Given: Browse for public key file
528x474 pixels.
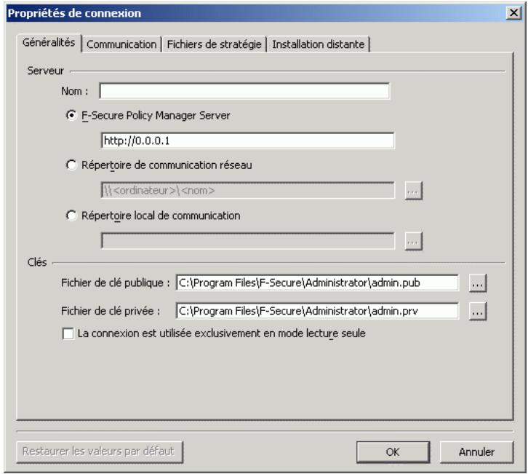Looking at the screenshot, I should [x=478, y=283].
